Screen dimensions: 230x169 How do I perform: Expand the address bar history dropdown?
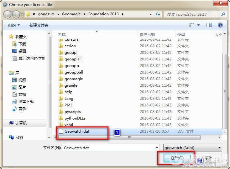tap(151, 14)
